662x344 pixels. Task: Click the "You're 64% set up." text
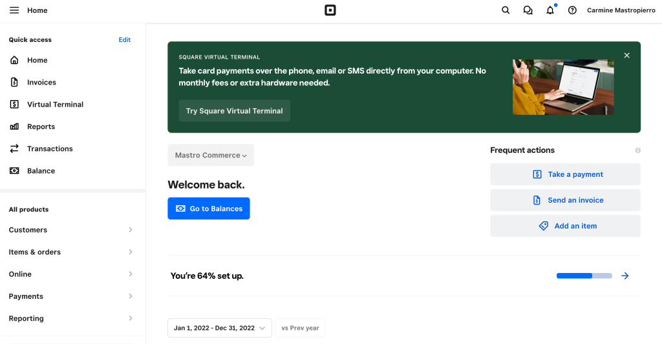tap(207, 276)
